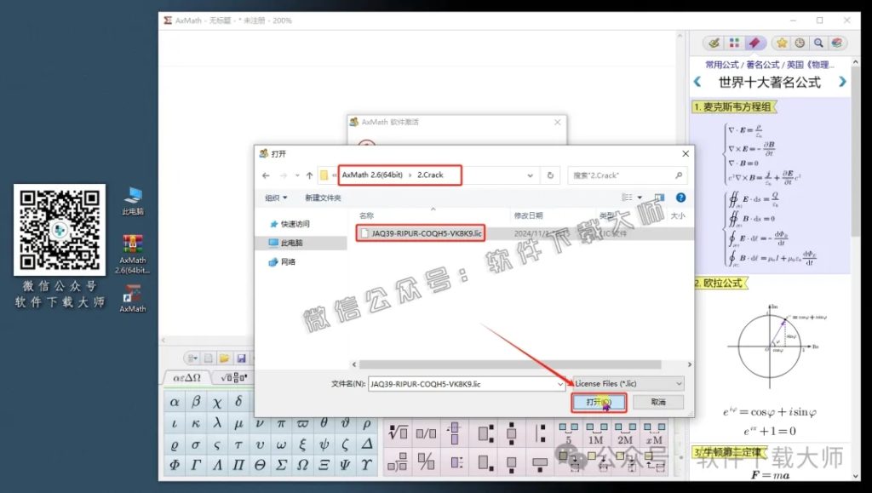Open the recent history clock icon

799,43
